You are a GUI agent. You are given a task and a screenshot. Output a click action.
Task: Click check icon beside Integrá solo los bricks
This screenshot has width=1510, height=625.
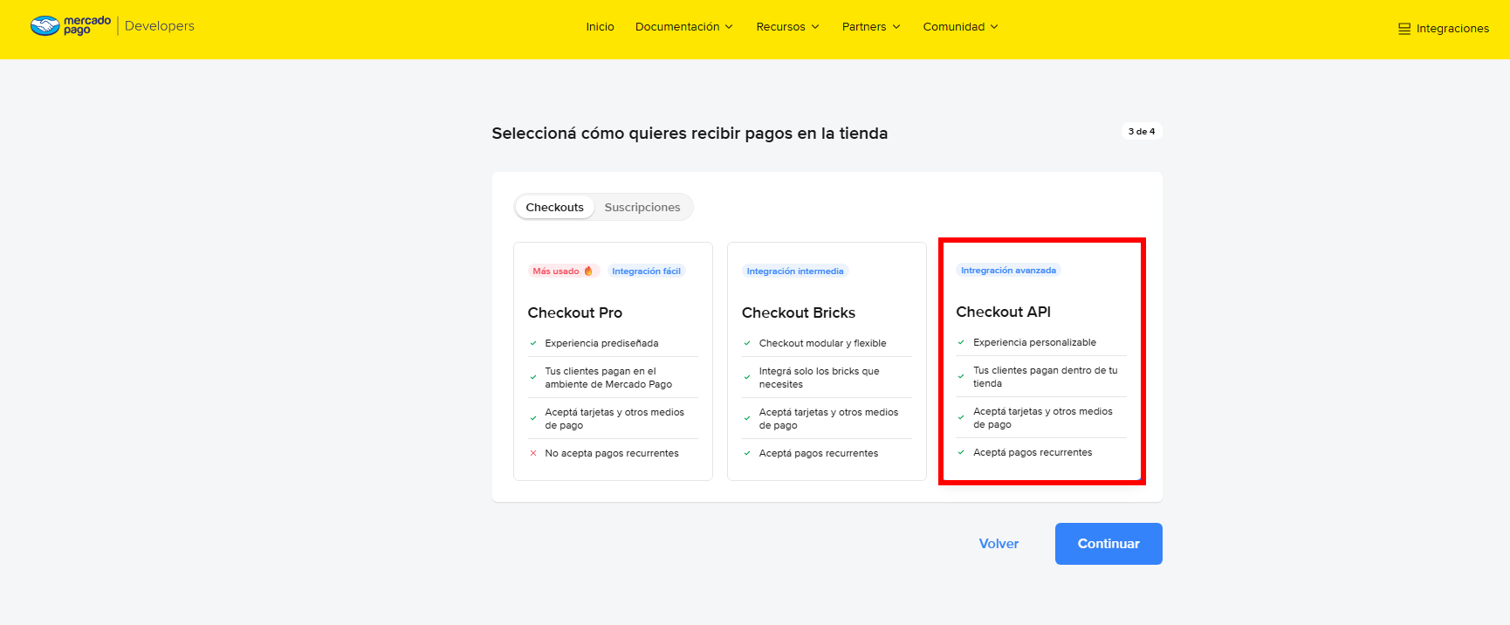[x=747, y=377]
